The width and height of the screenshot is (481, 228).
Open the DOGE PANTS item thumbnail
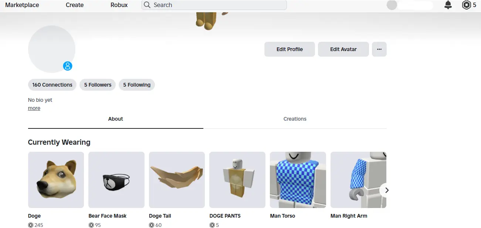237,180
